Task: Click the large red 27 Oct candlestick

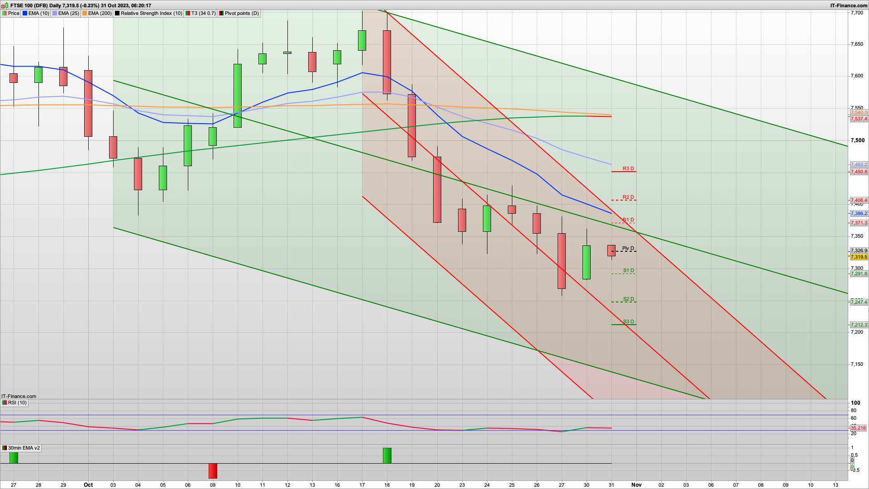Action: point(562,261)
